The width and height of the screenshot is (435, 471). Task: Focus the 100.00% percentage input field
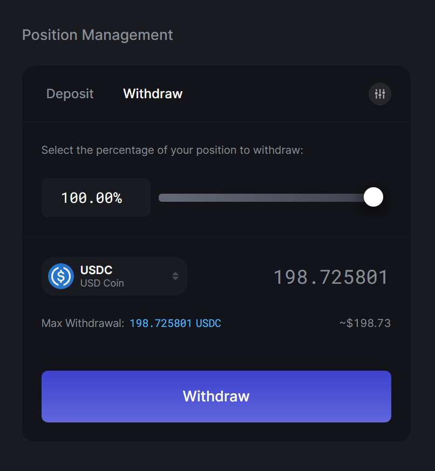(x=96, y=198)
